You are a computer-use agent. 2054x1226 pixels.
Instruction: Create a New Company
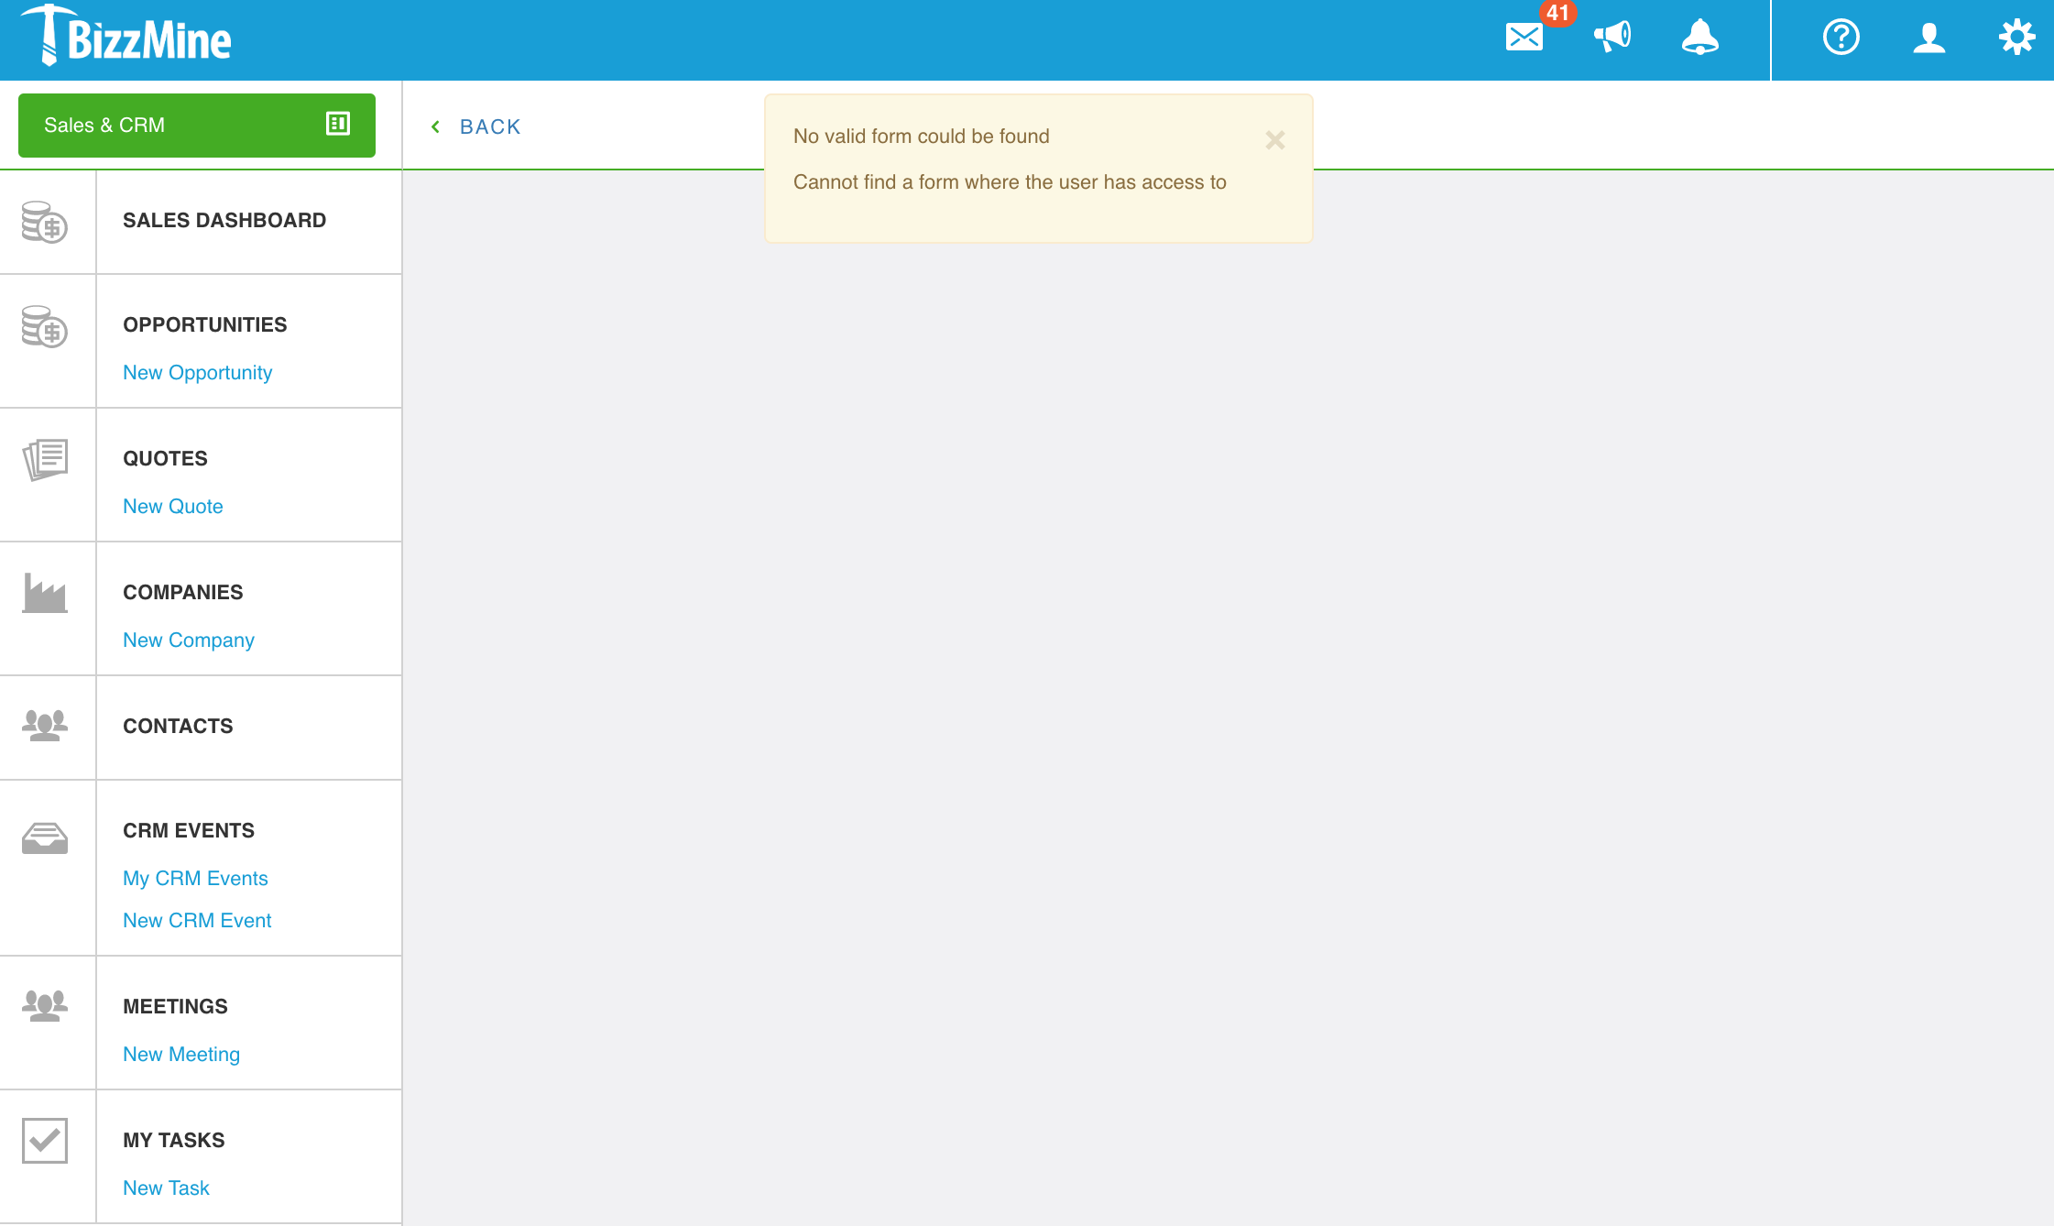[189, 640]
